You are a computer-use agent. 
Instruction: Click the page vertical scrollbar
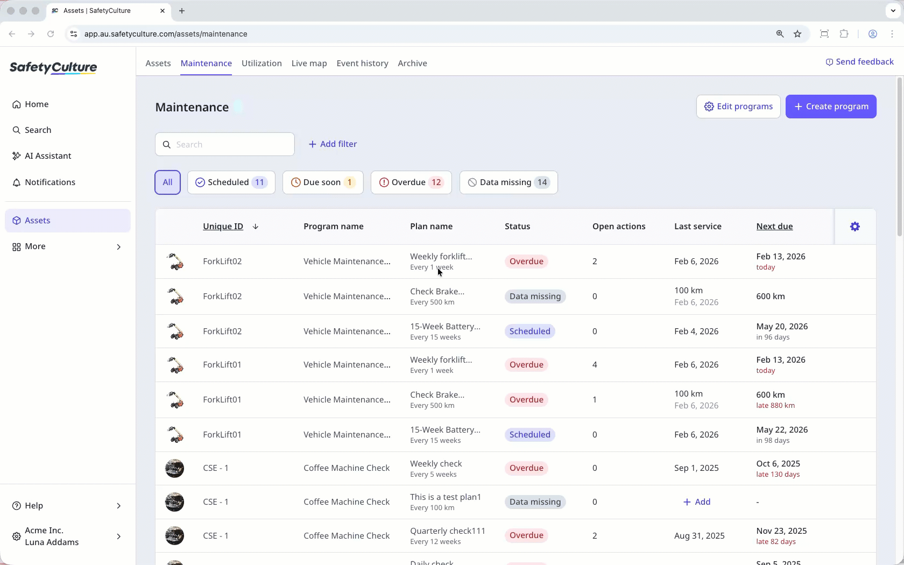900,156
